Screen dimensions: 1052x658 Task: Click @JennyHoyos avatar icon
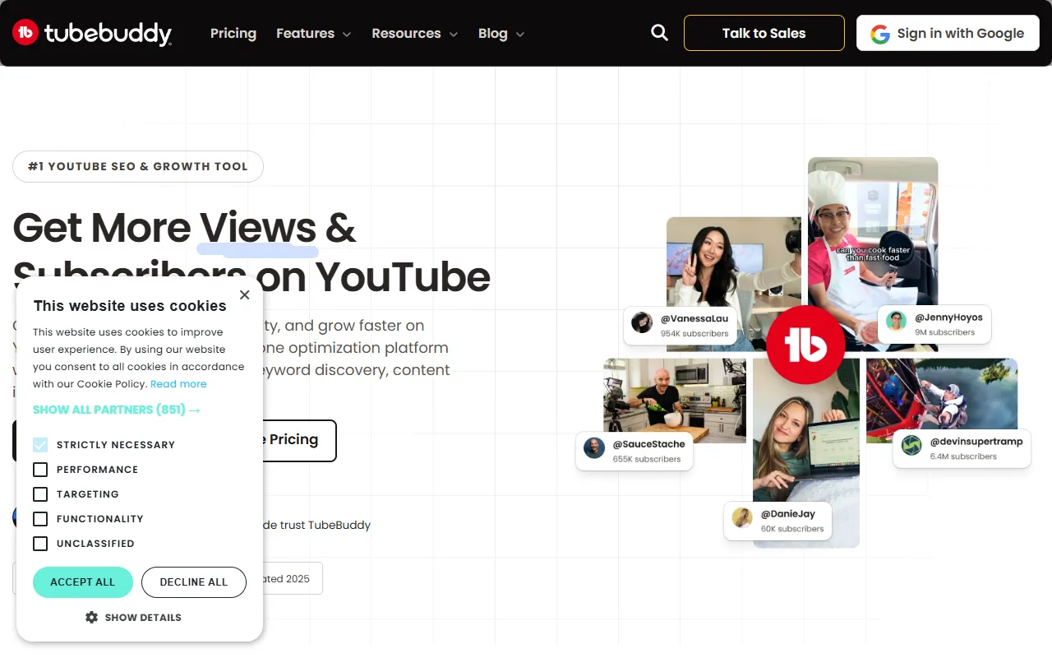click(897, 321)
